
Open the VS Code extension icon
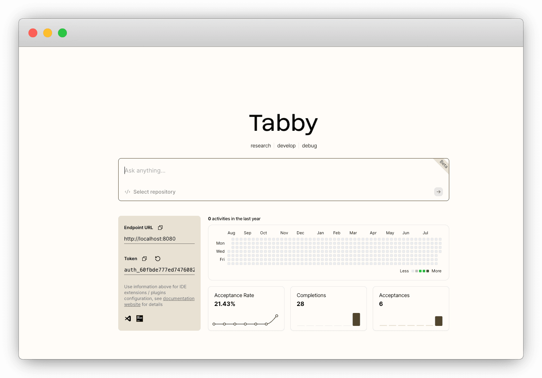[127, 318]
